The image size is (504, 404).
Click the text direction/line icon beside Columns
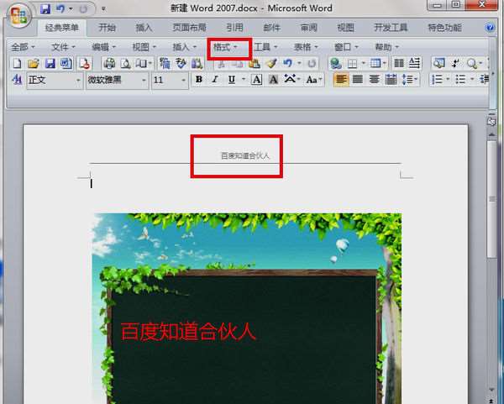click(x=415, y=63)
